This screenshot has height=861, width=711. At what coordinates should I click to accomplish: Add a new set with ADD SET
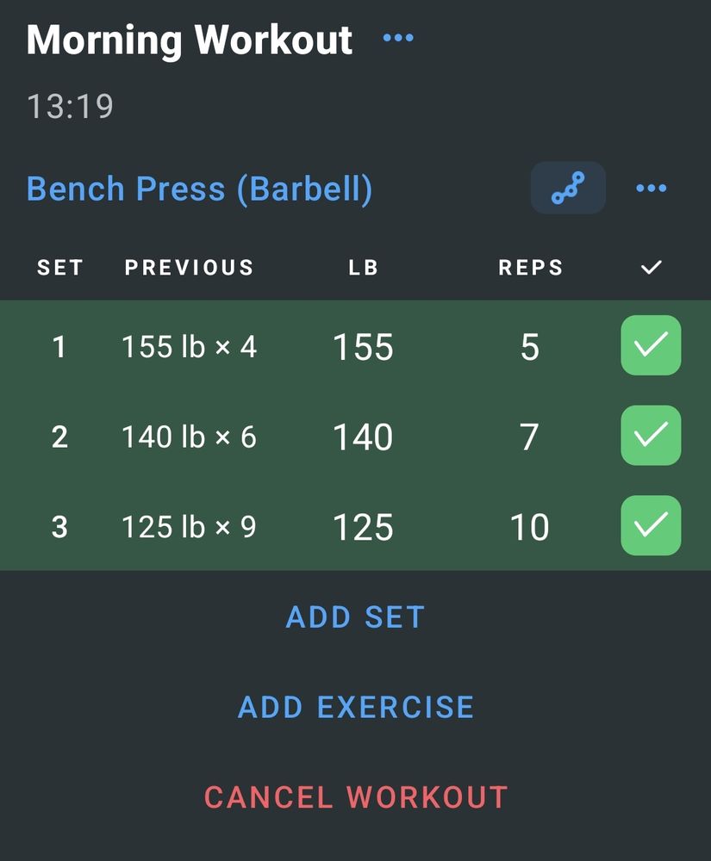click(x=355, y=617)
